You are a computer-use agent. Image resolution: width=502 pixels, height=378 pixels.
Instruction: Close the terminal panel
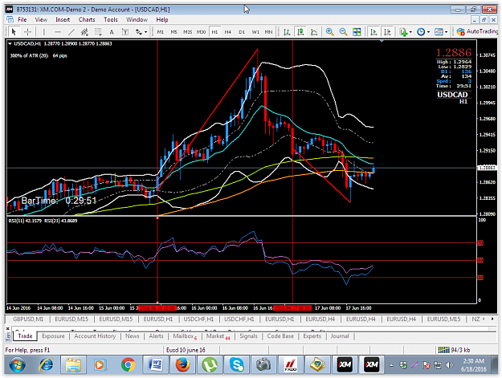click(8, 328)
